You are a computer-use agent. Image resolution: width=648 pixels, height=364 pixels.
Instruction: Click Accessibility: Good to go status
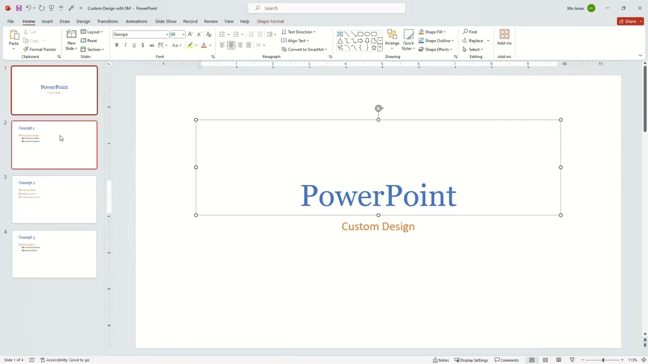(65, 360)
